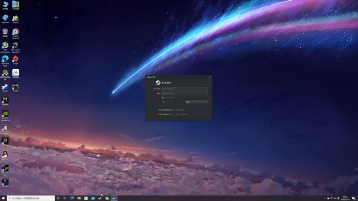Screen dimensions: 358x201
Task: Launch the Origin desktop shortcut
Action: [16, 60]
